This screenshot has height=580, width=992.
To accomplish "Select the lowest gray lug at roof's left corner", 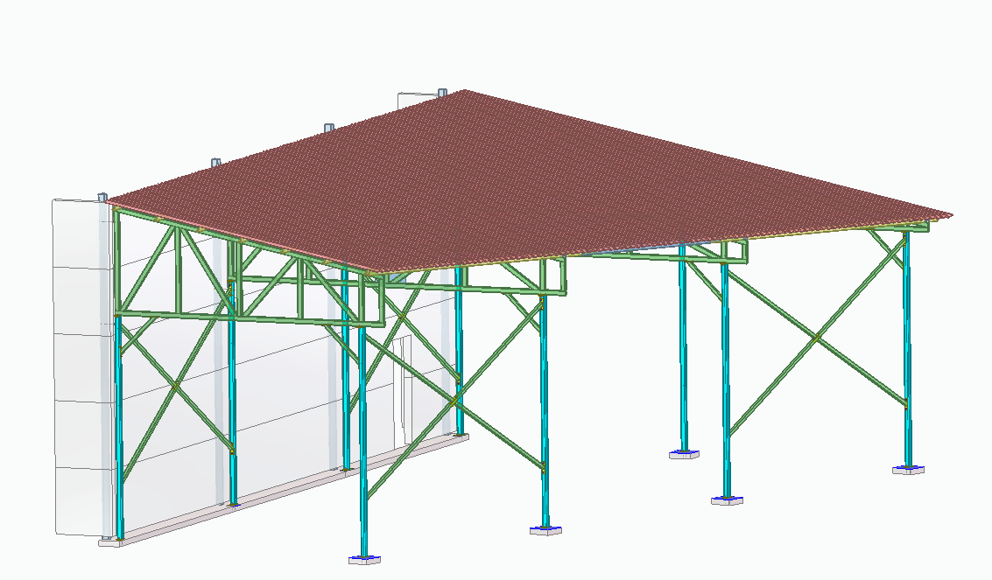I will [102, 198].
